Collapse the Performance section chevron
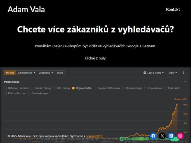 coord(185,82)
